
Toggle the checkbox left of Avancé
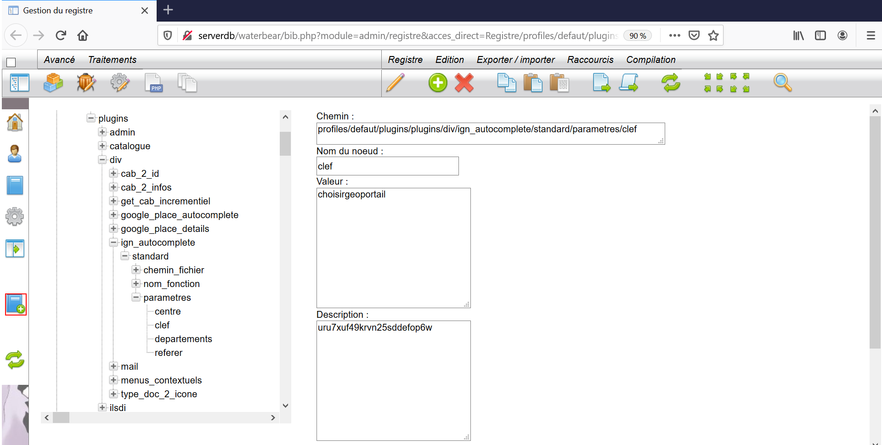click(x=11, y=62)
